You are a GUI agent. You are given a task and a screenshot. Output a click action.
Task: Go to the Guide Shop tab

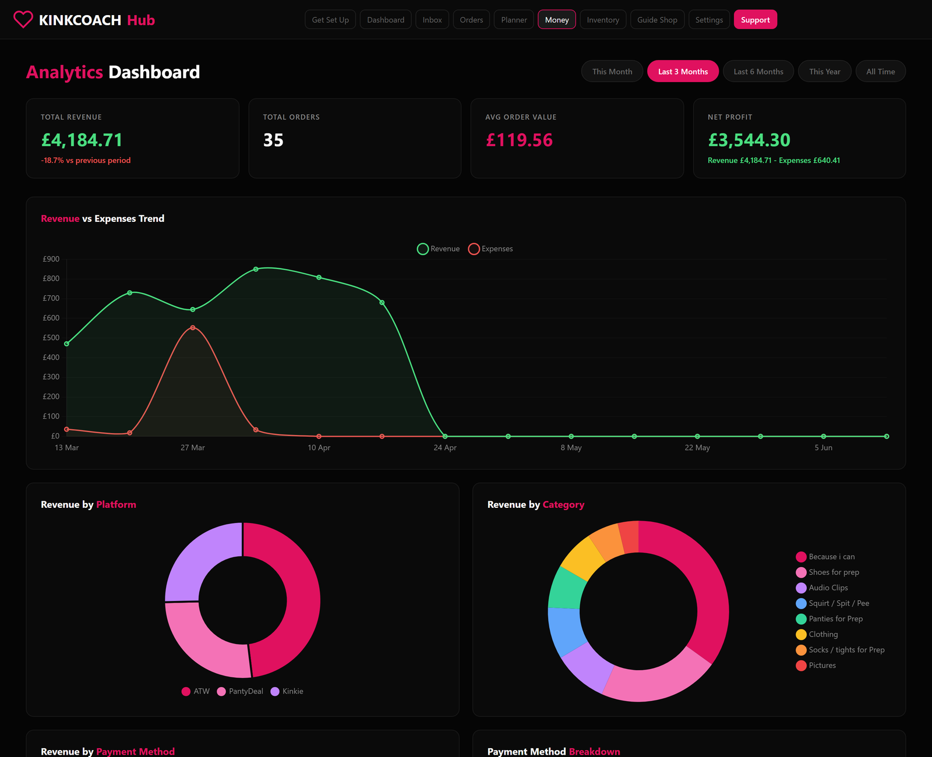pyautogui.click(x=657, y=20)
